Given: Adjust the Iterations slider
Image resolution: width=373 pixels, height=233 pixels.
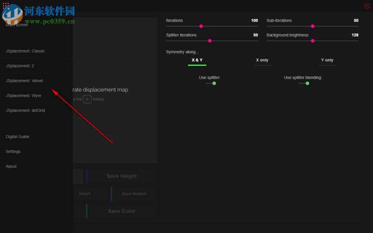Looking at the screenshot, I should click(201, 26).
